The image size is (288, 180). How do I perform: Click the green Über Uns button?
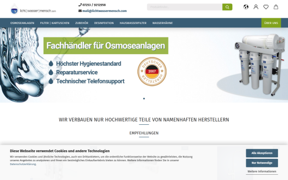pos(271,23)
